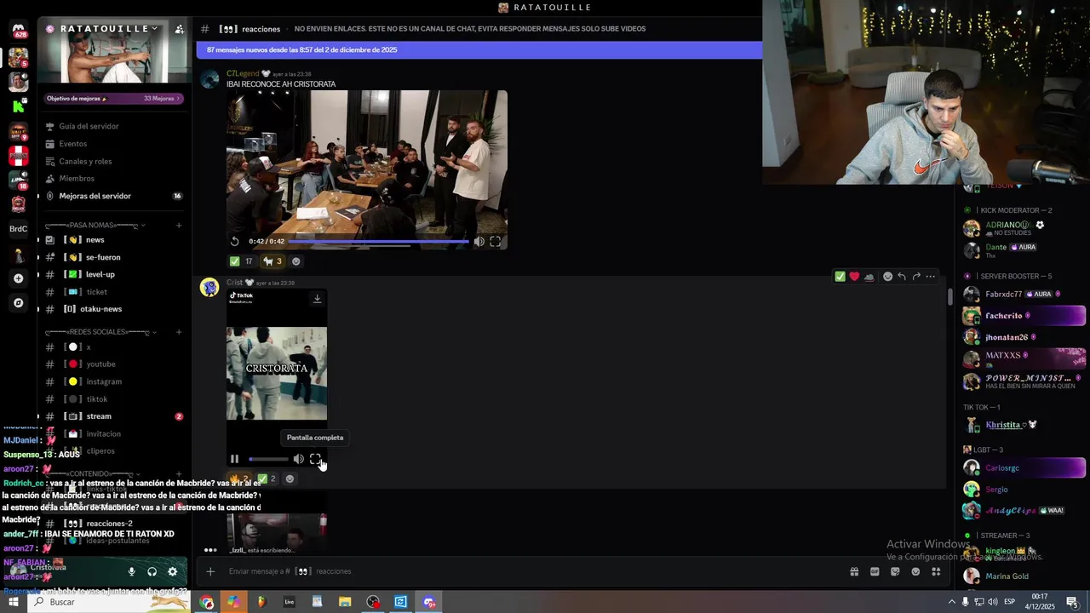The image size is (1090, 613).
Task: Add reaction to C7Legend's message
Action: (x=296, y=261)
